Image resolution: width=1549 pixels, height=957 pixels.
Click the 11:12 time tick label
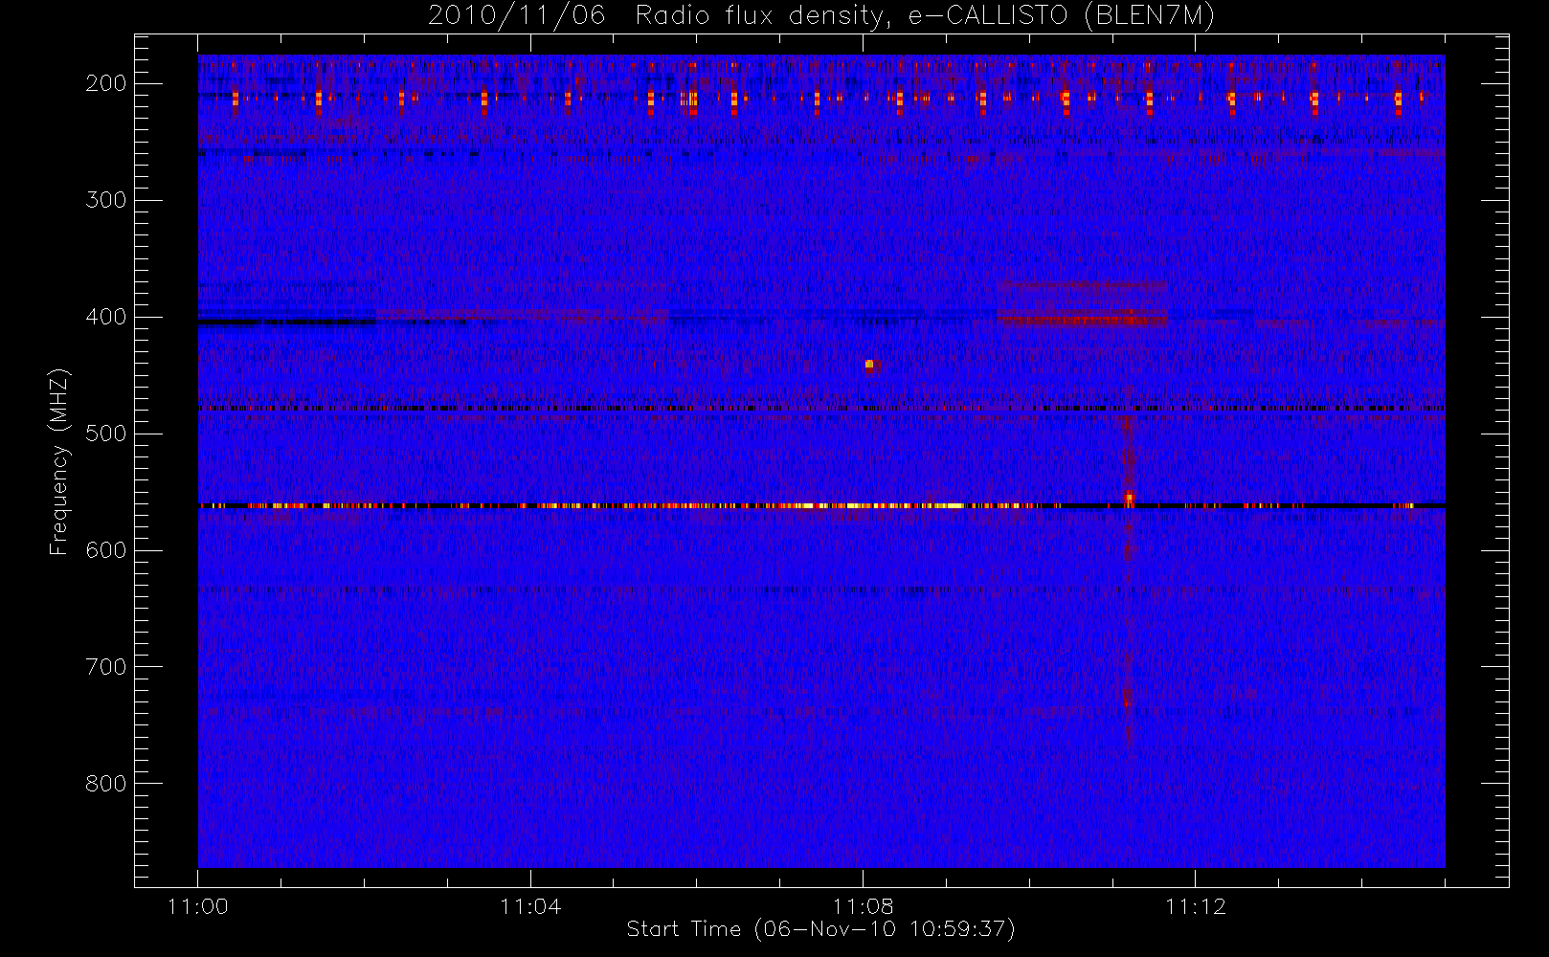pos(1196,906)
